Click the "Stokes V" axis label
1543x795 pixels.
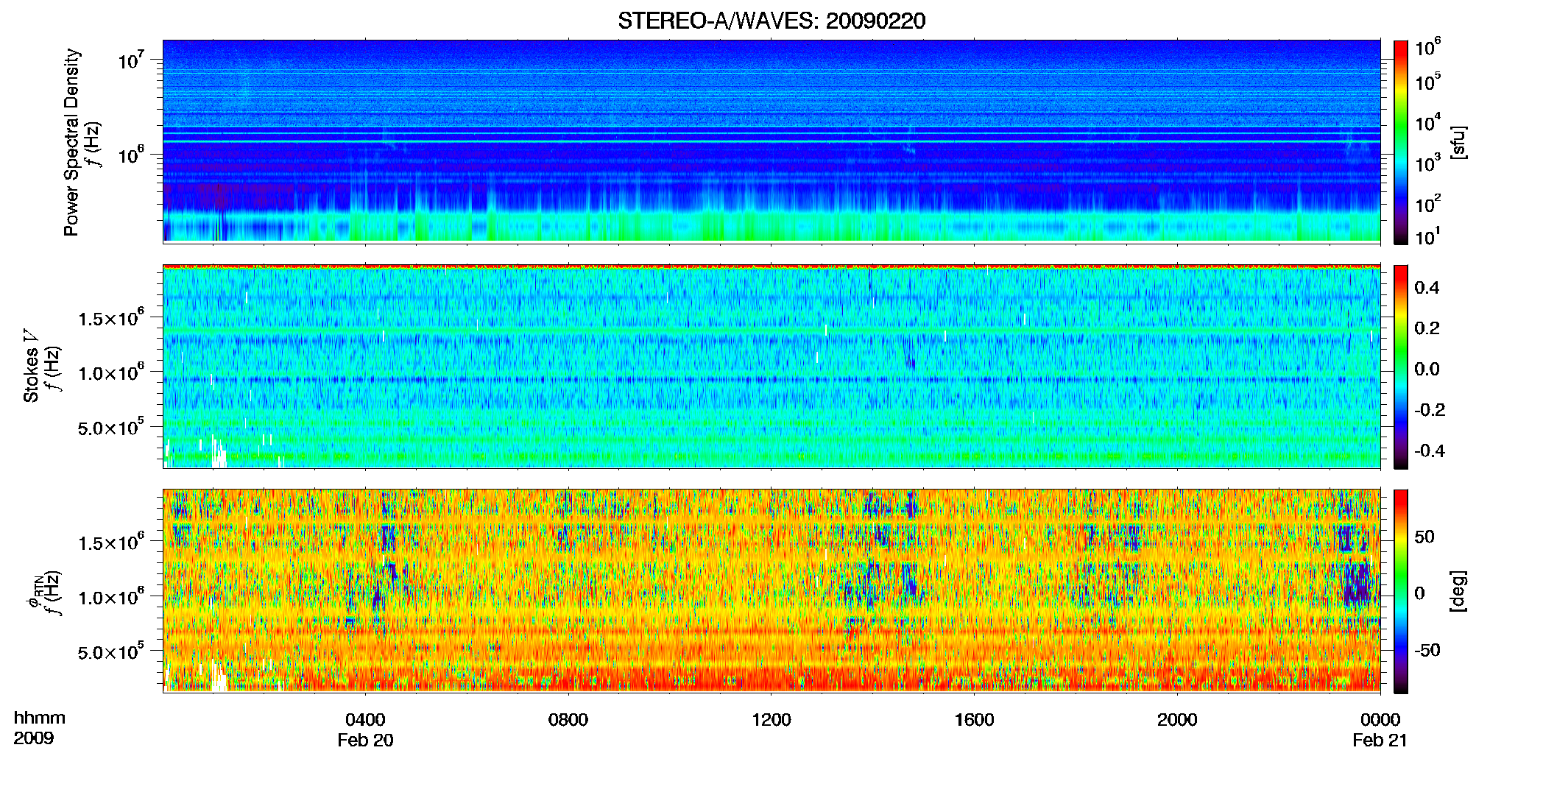coord(31,366)
